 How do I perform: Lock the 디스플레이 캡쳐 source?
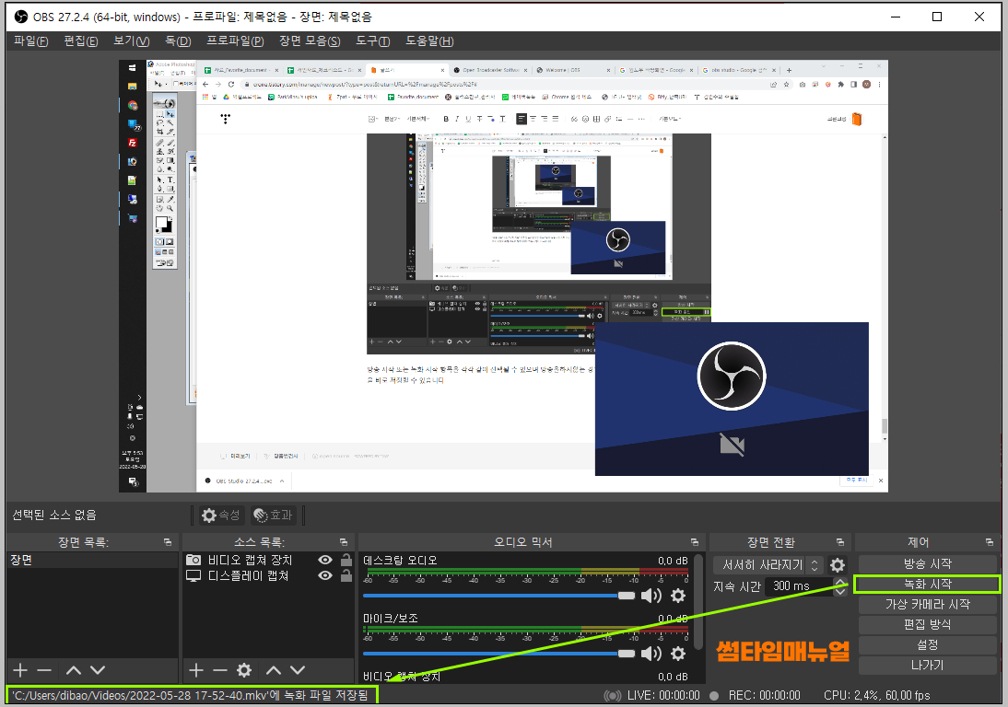346,575
